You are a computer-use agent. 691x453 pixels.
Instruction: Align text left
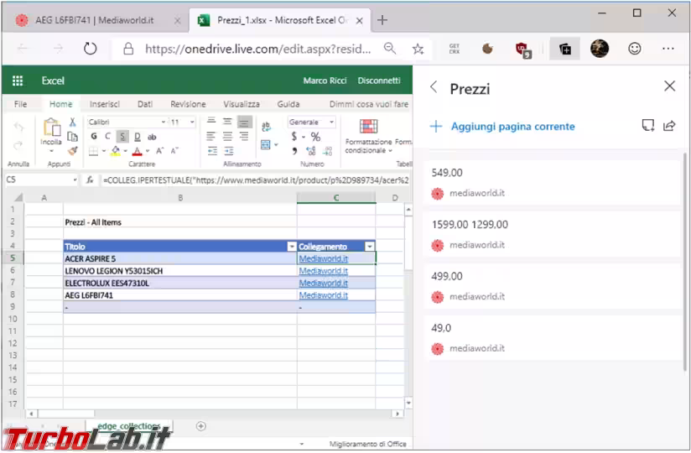pyautogui.click(x=211, y=137)
